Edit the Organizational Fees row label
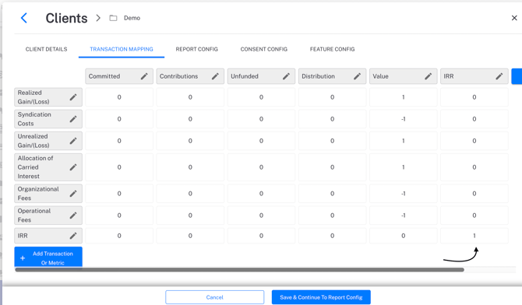 click(x=73, y=194)
